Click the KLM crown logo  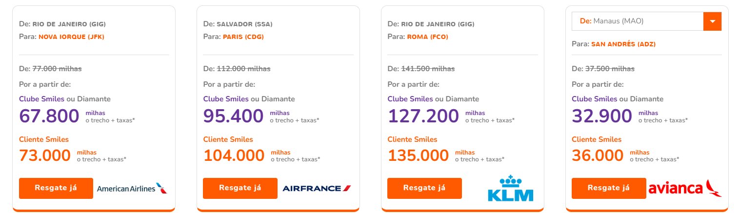(511, 188)
